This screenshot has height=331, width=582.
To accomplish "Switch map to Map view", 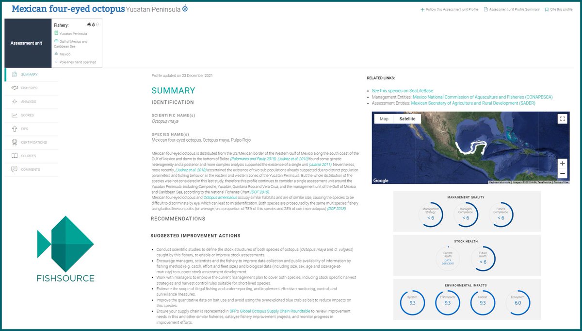I will coord(384,119).
